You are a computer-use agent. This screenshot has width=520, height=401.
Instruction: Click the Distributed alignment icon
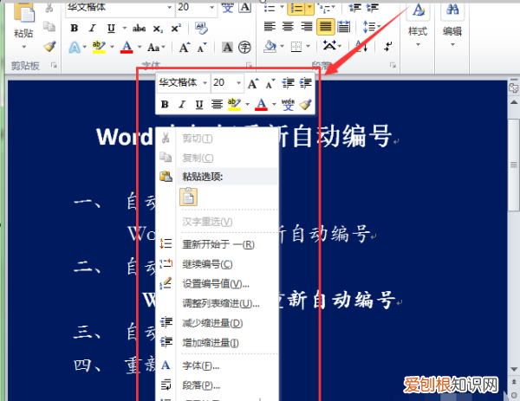(343, 27)
